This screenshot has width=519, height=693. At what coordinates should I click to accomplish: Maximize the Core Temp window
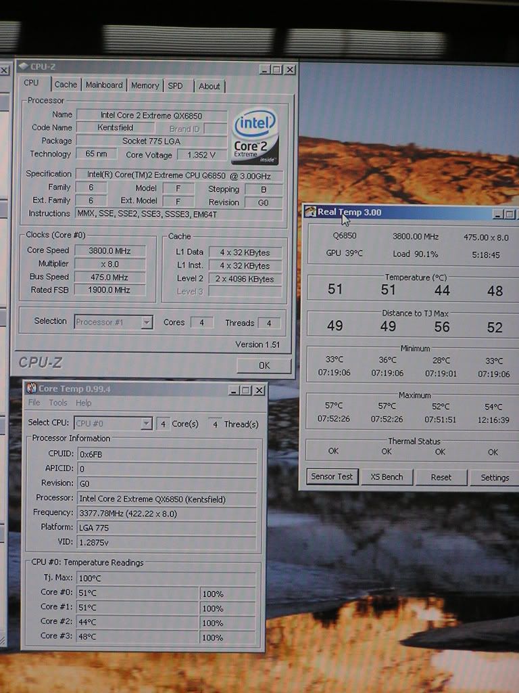coord(246,390)
